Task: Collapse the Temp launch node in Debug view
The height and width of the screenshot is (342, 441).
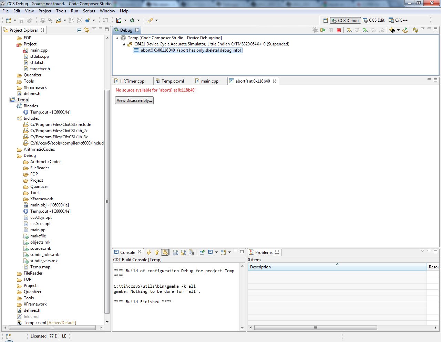Action: click(x=117, y=38)
